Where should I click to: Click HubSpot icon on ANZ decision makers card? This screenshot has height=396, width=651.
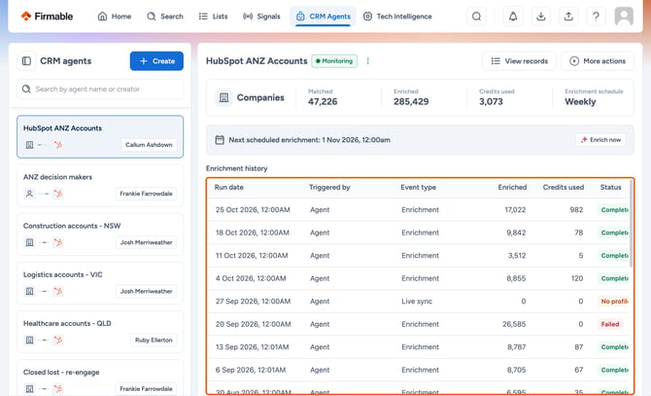[58, 194]
